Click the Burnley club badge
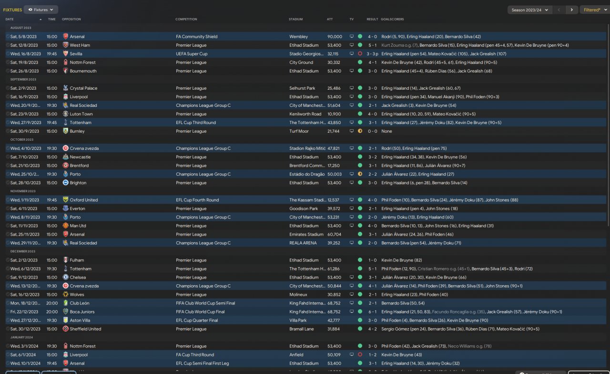The width and height of the screenshot is (610, 374). click(x=66, y=131)
